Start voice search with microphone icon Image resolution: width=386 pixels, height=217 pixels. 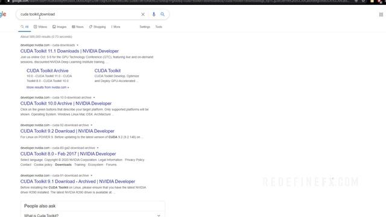(154, 14)
